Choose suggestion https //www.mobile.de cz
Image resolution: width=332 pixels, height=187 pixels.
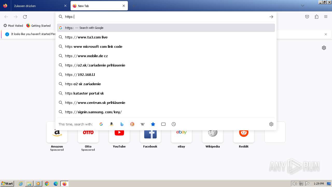(166, 56)
